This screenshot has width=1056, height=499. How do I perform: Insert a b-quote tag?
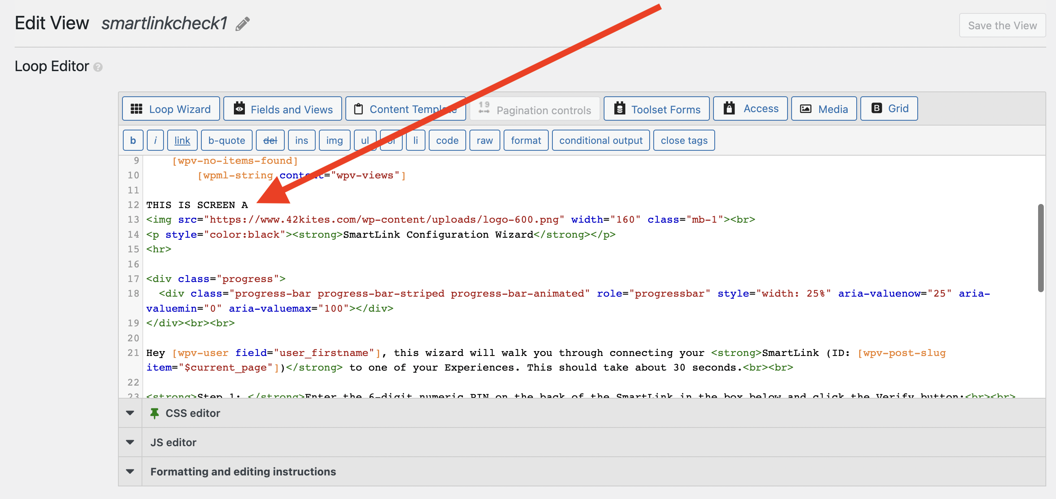point(227,141)
